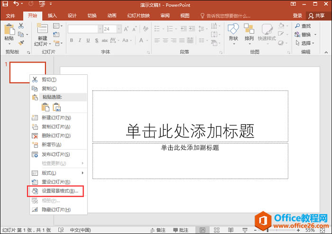
Task: Open Customize Quick Access Toolbar dropdown
Action: pos(51,4)
